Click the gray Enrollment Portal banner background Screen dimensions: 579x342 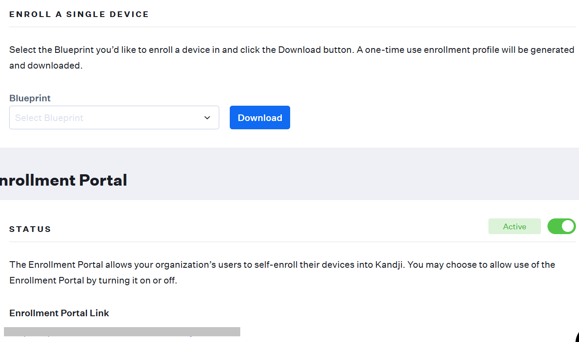[x=350, y=175]
